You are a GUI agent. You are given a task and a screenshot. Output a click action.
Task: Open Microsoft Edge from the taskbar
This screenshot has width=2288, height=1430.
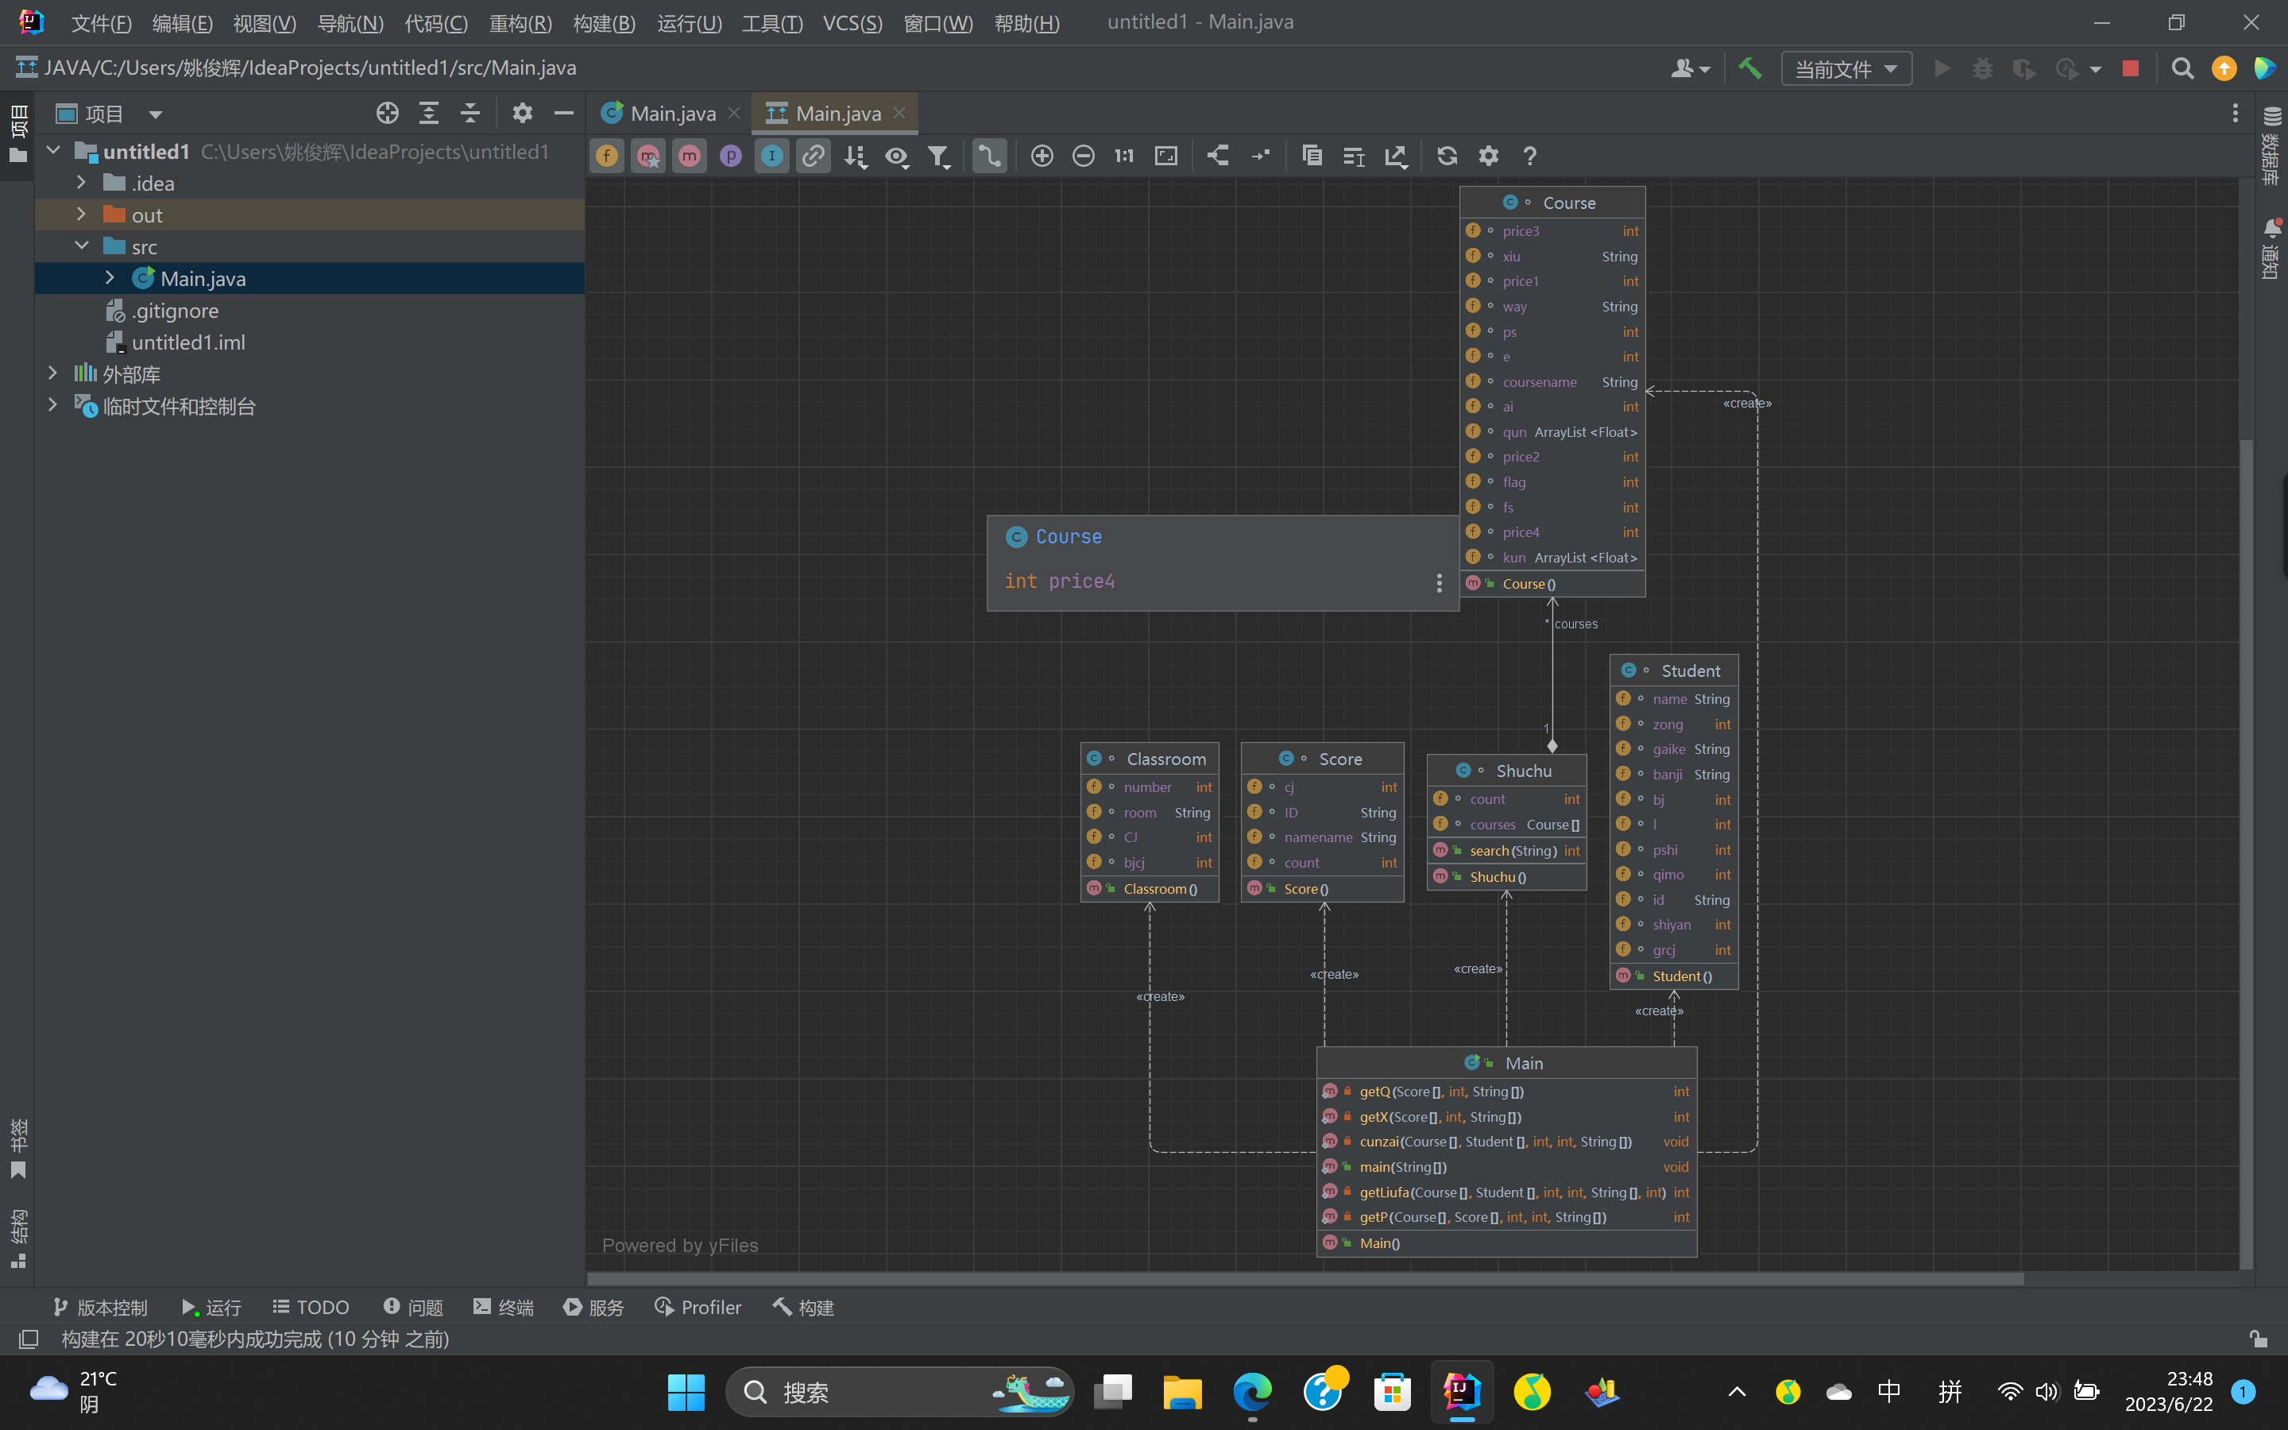tap(1252, 1392)
